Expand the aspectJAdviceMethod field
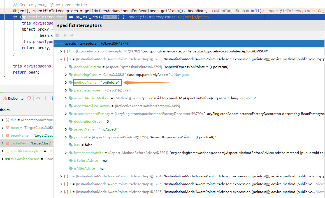This screenshot has height=198, width=325. [x=66, y=98]
